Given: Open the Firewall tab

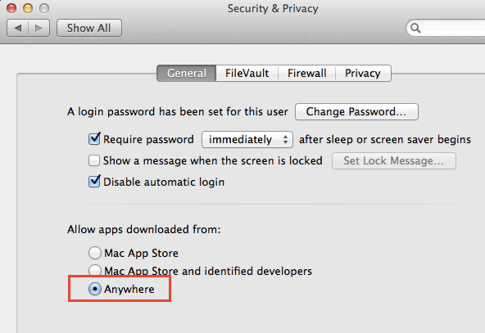Looking at the screenshot, I should 307,73.
